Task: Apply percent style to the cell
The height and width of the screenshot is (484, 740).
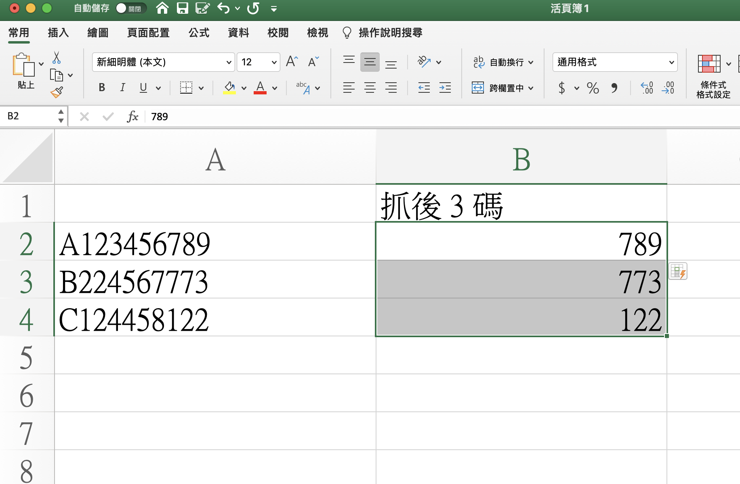Action: click(593, 88)
